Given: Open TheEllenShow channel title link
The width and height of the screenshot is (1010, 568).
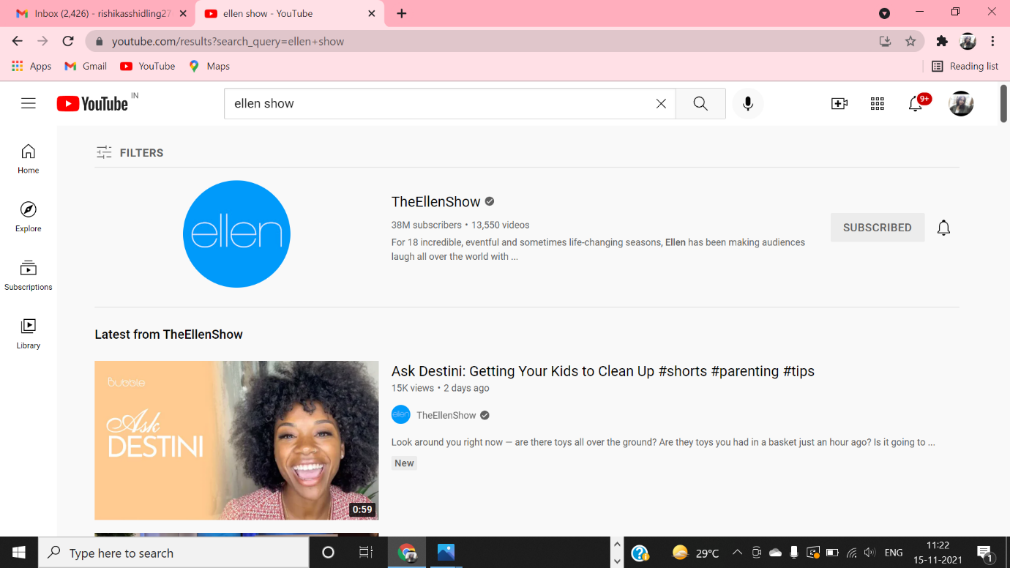Looking at the screenshot, I should (436, 202).
